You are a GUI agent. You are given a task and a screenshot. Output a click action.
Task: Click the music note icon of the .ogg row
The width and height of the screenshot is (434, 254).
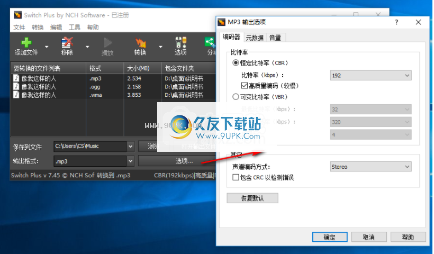[x=16, y=87]
